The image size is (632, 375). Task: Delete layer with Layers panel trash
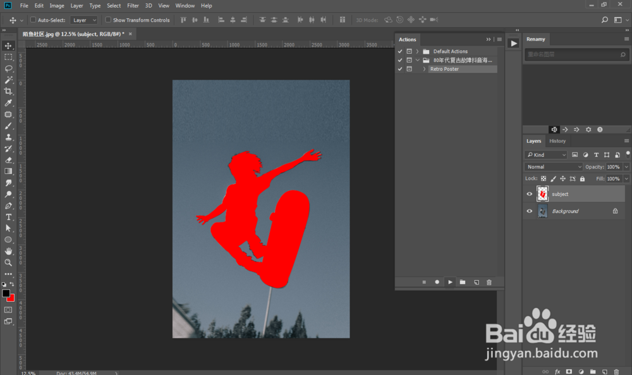click(616, 371)
